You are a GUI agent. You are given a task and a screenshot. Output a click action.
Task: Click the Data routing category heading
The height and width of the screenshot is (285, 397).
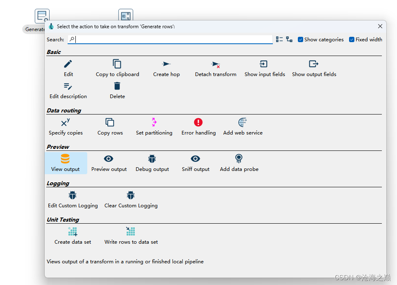[64, 111]
